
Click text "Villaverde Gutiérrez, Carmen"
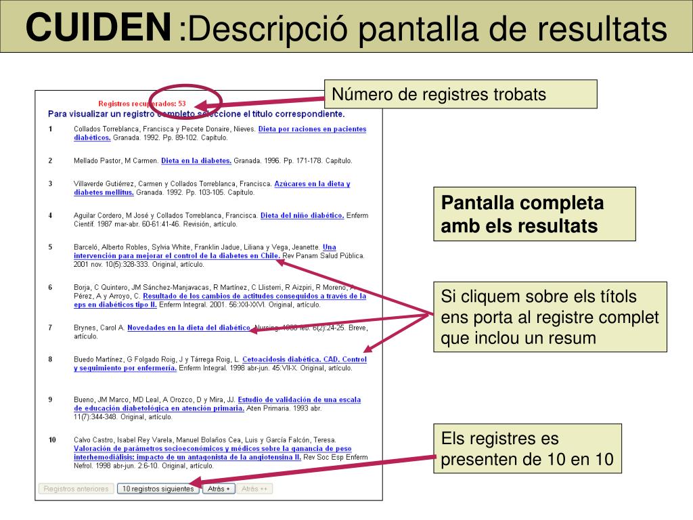pos(118,184)
